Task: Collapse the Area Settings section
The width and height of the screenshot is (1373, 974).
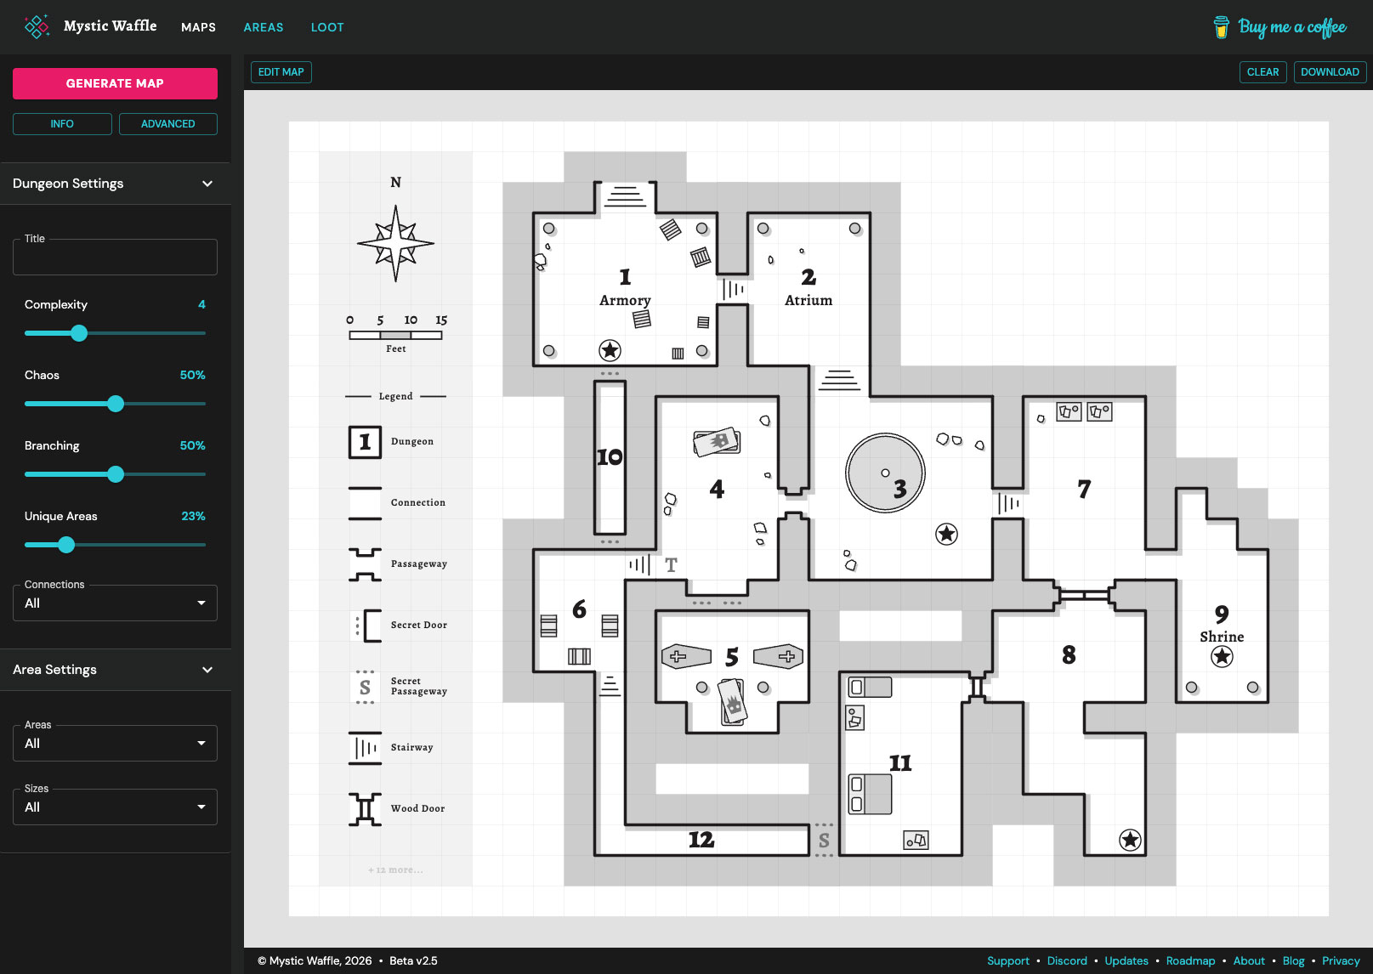Action: 207,670
